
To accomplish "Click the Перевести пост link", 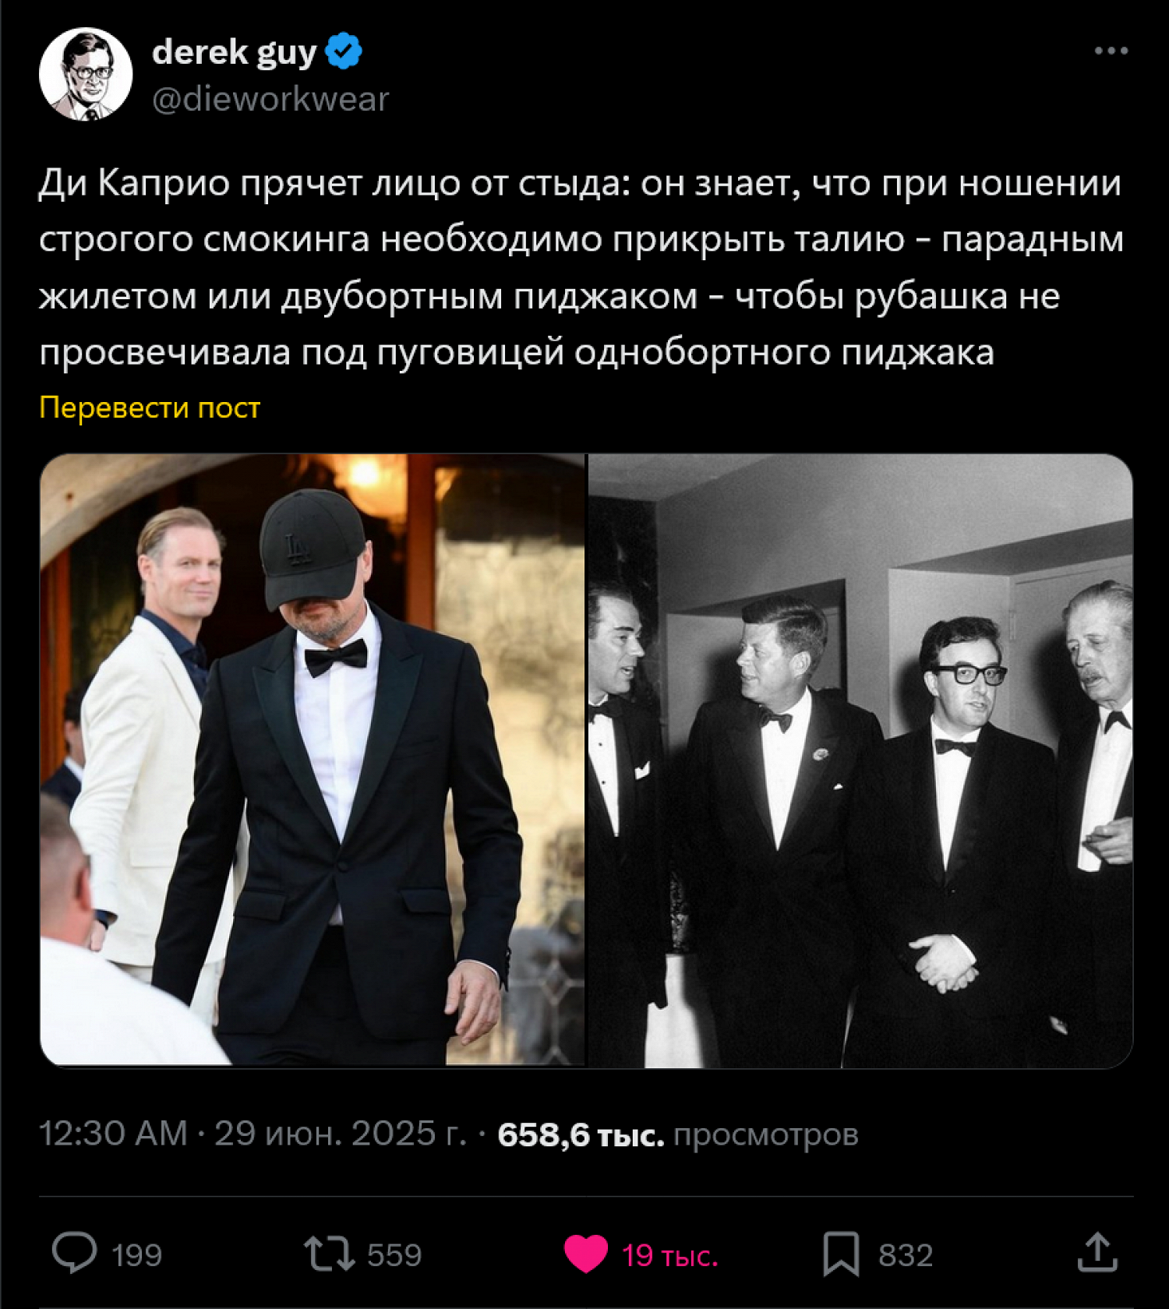I will pyautogui.click(x=150, y=408).
